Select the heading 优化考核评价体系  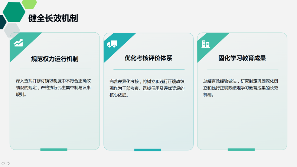pos(148,58)
